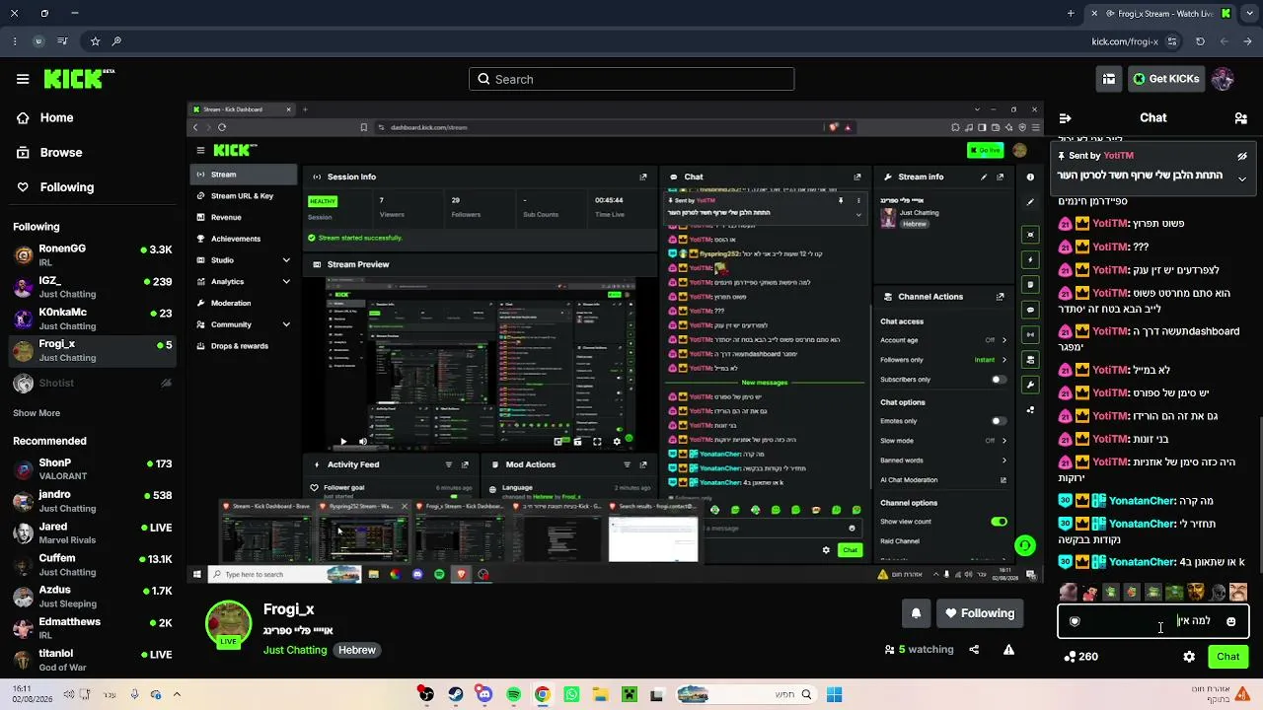The image size is (1263, 710).
Task: Reload the page in browser toolbar
Action: tap(1200, 41)
